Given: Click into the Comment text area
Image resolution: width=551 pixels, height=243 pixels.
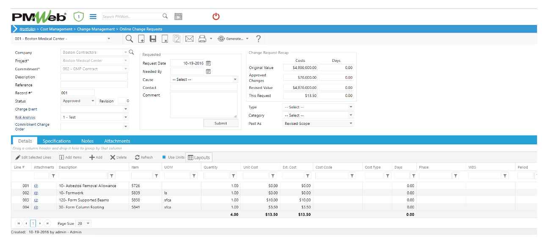Looking at the screenshot, I should tap(204, 105).
